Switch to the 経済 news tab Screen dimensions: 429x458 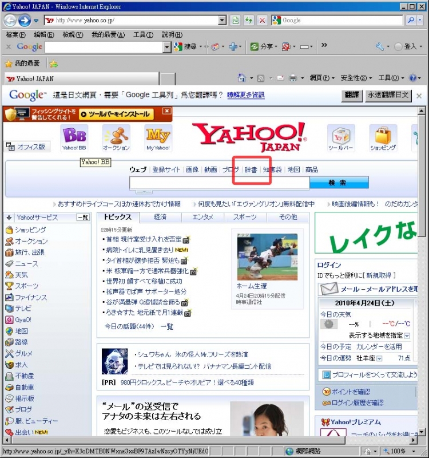[160, 217]
